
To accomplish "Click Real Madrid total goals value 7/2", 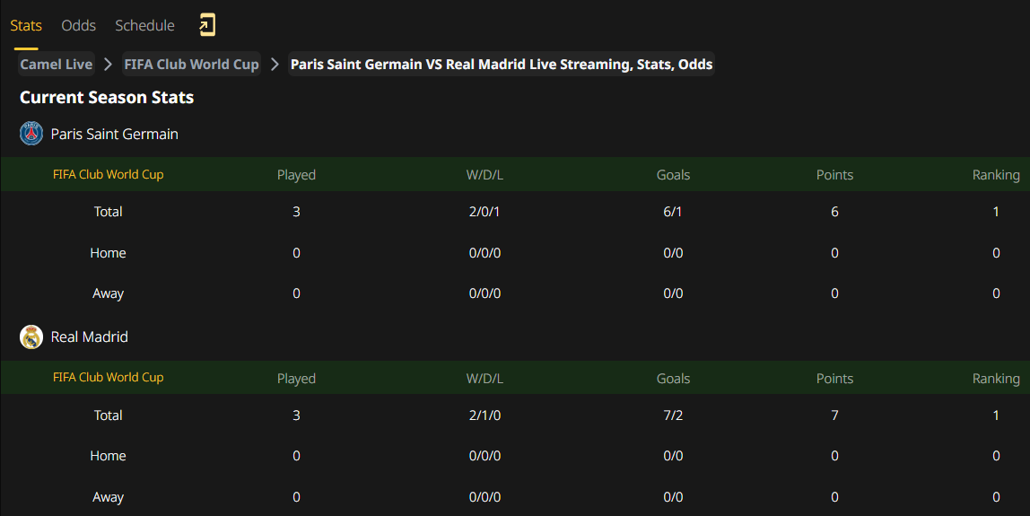I will 673,415.
